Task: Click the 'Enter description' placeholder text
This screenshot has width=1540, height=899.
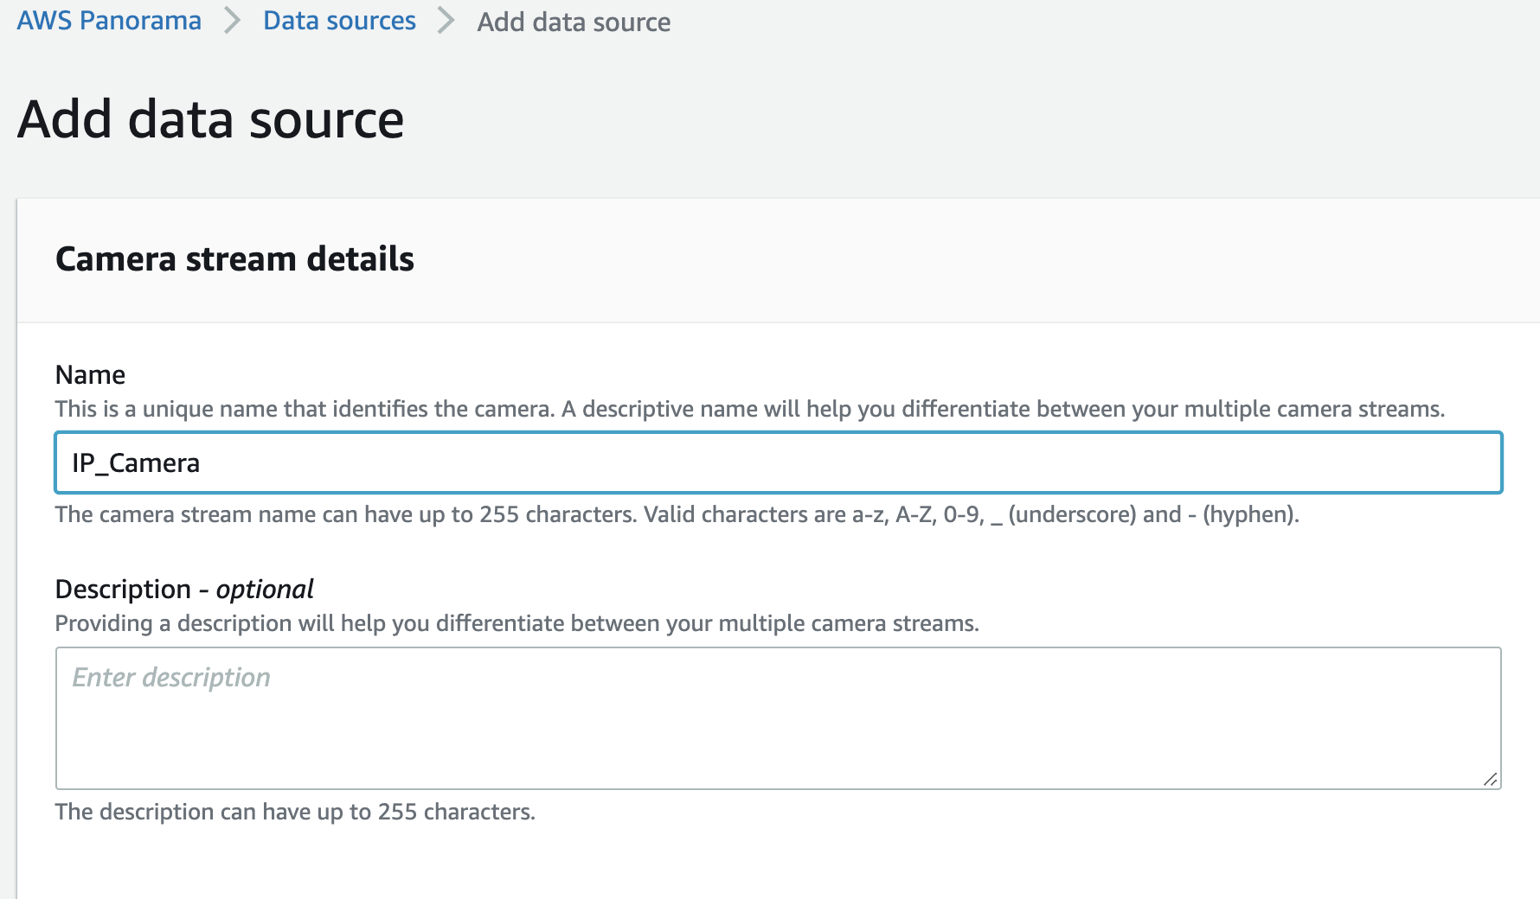Action: pos(171,677)
